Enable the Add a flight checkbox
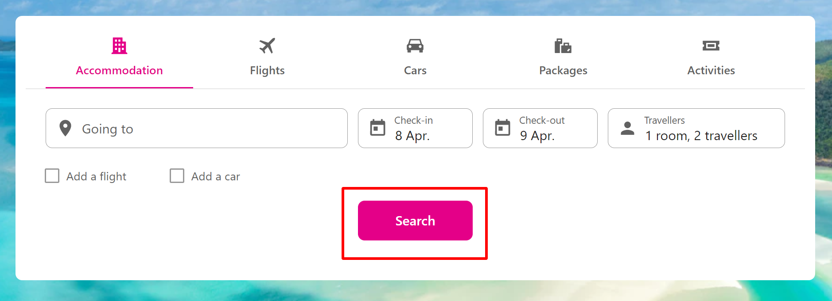Image resolution: width=832 pixels, height=301 pixels. (52, 175)
